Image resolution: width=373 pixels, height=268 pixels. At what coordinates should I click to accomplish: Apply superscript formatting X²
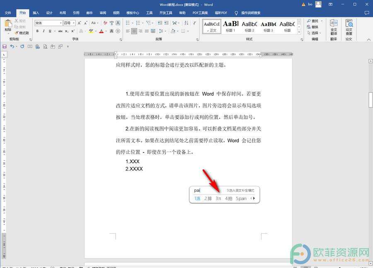(x=73, y=31)
